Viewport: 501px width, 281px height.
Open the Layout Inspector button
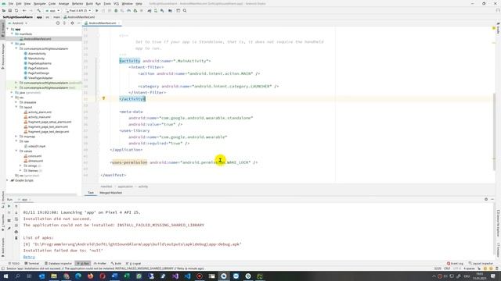coord(481,264)
